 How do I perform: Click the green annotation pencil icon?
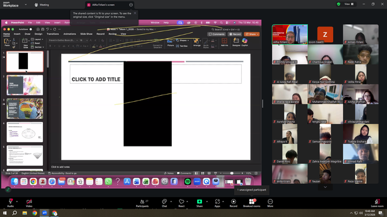pyautogui.click(x=8, y=189)
